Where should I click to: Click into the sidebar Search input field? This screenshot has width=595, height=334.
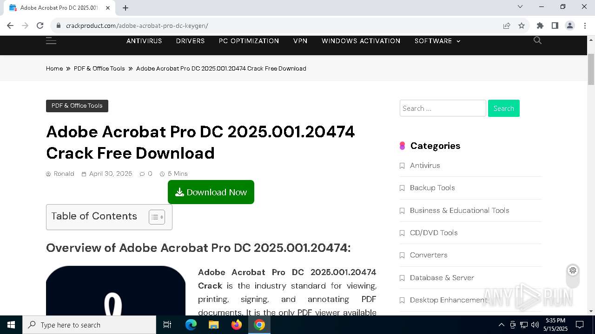coord(443,108)
